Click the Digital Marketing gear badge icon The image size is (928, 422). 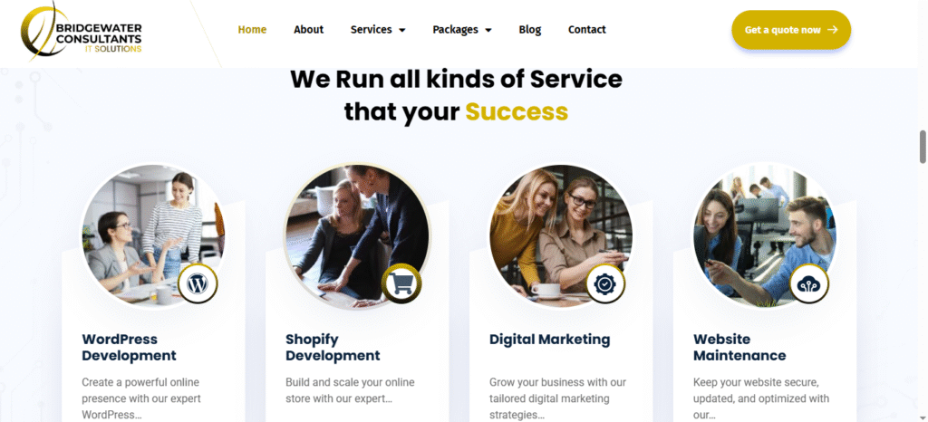tap(605, 283)
